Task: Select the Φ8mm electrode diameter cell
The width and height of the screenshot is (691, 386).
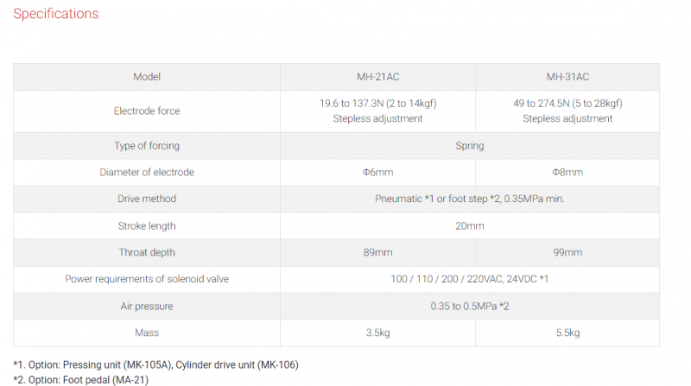Action: coord(567,173)
